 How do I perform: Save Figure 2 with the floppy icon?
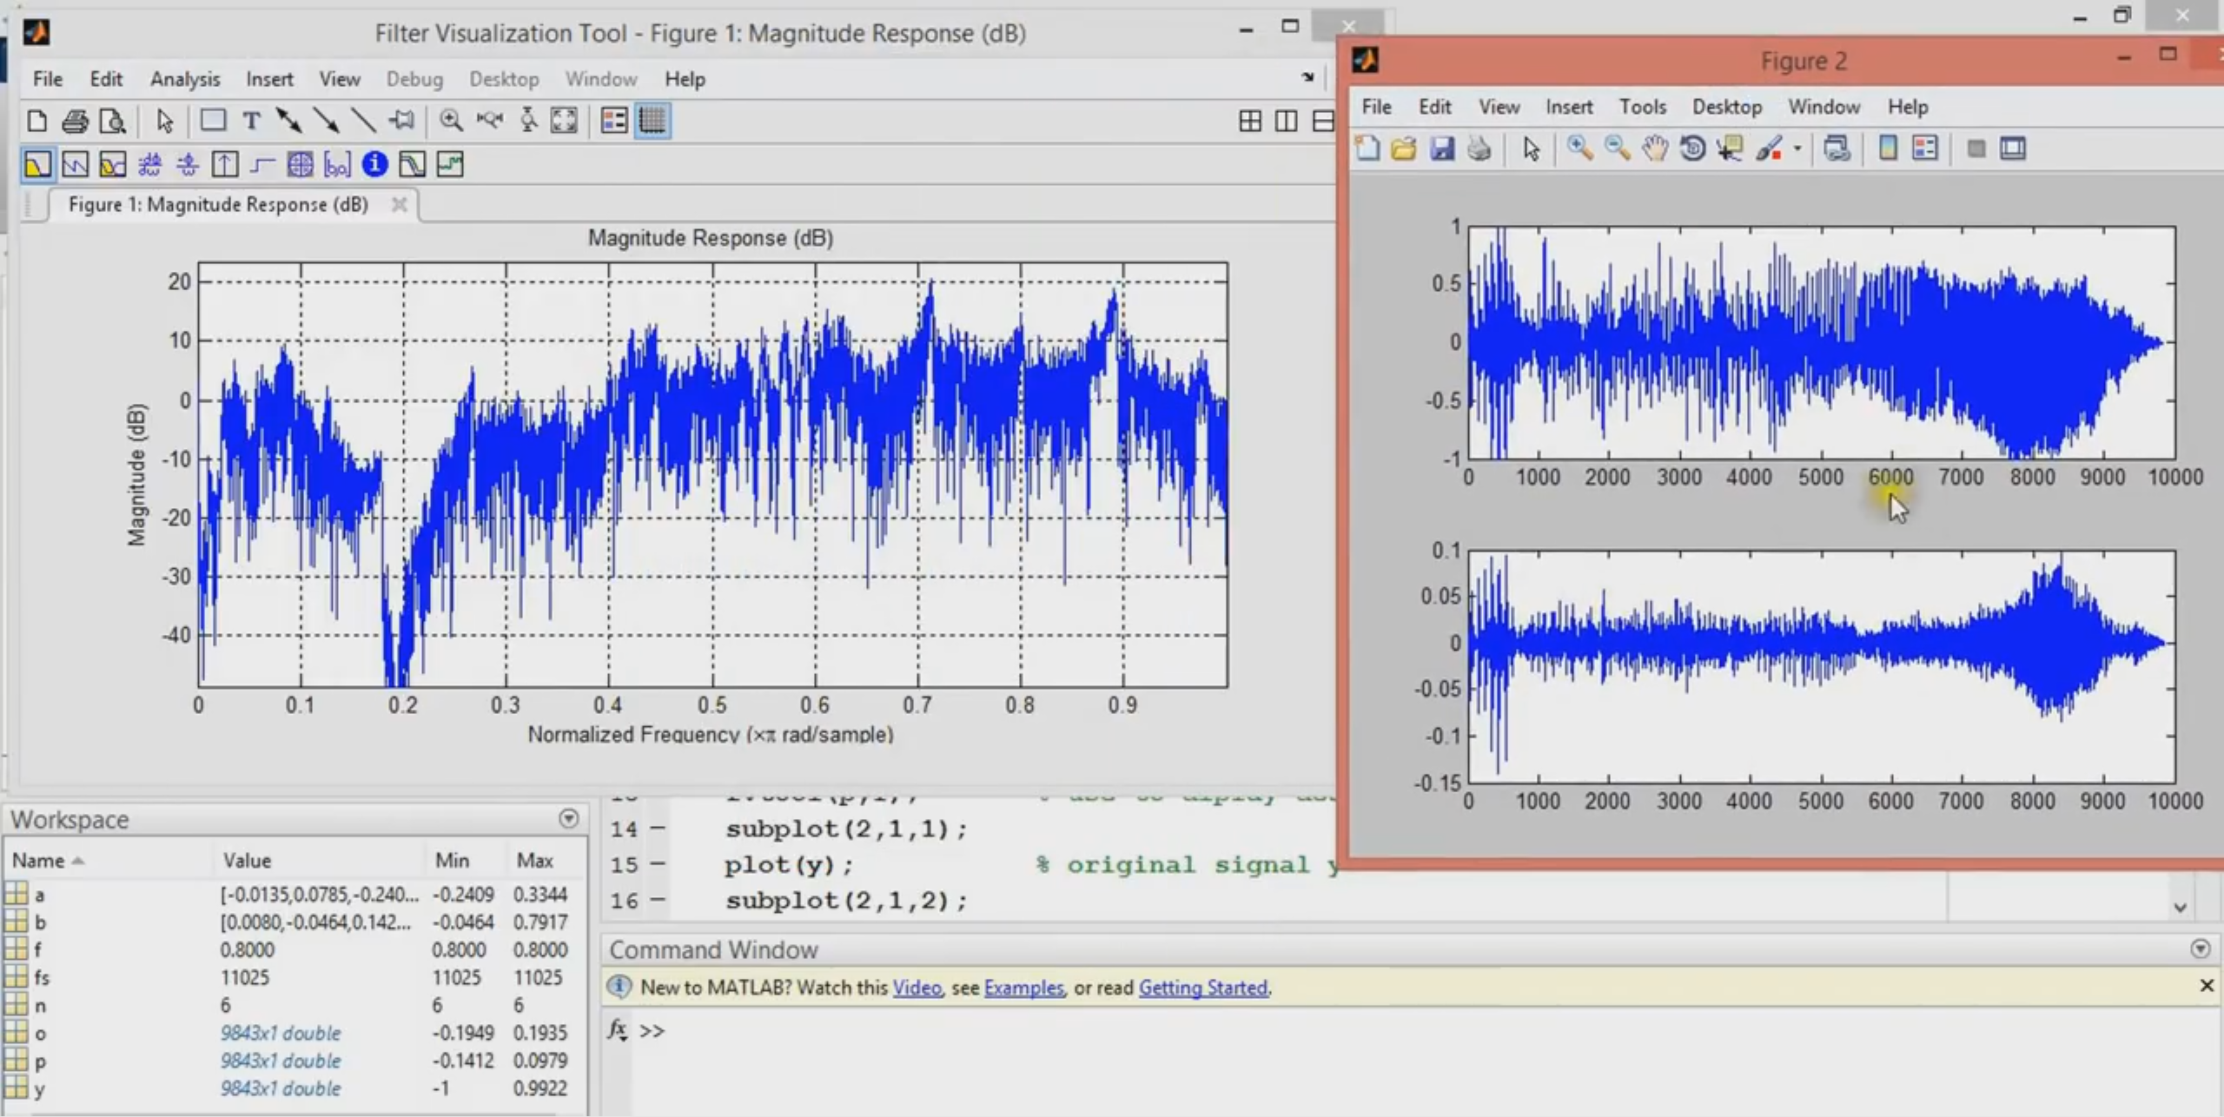1442,149
